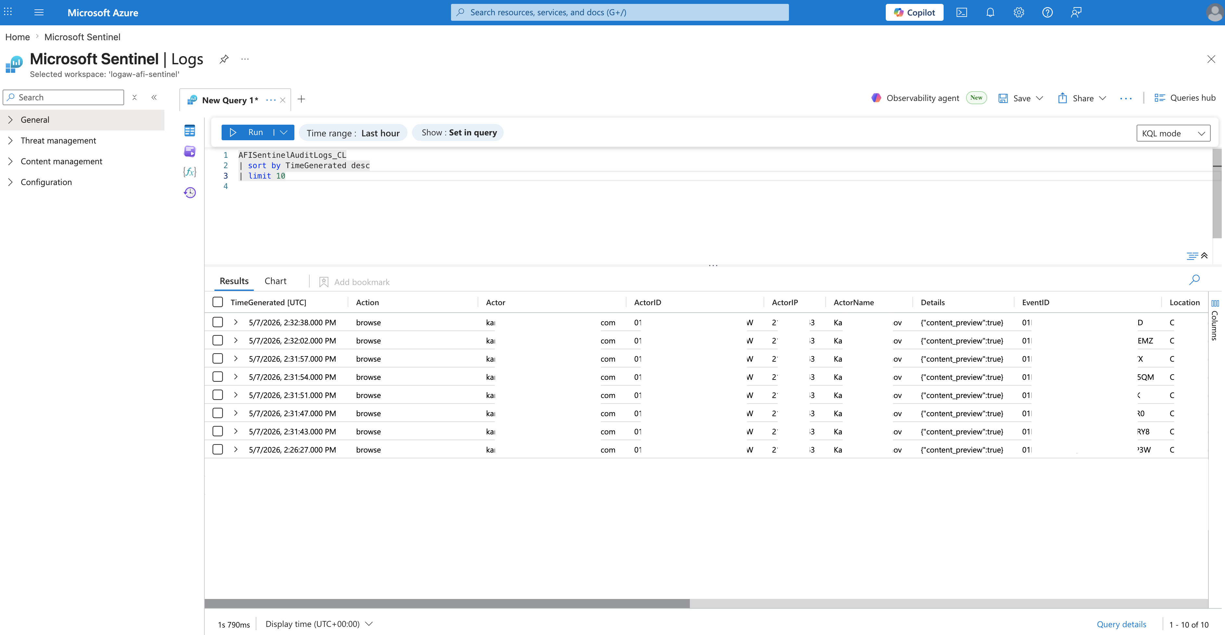Click the sidebar Search field
The image size is (1225, 635).
[64, 97]
